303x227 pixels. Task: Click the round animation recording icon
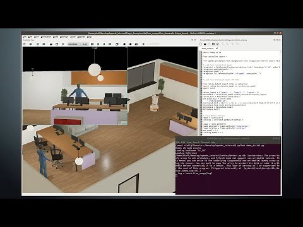130,44
